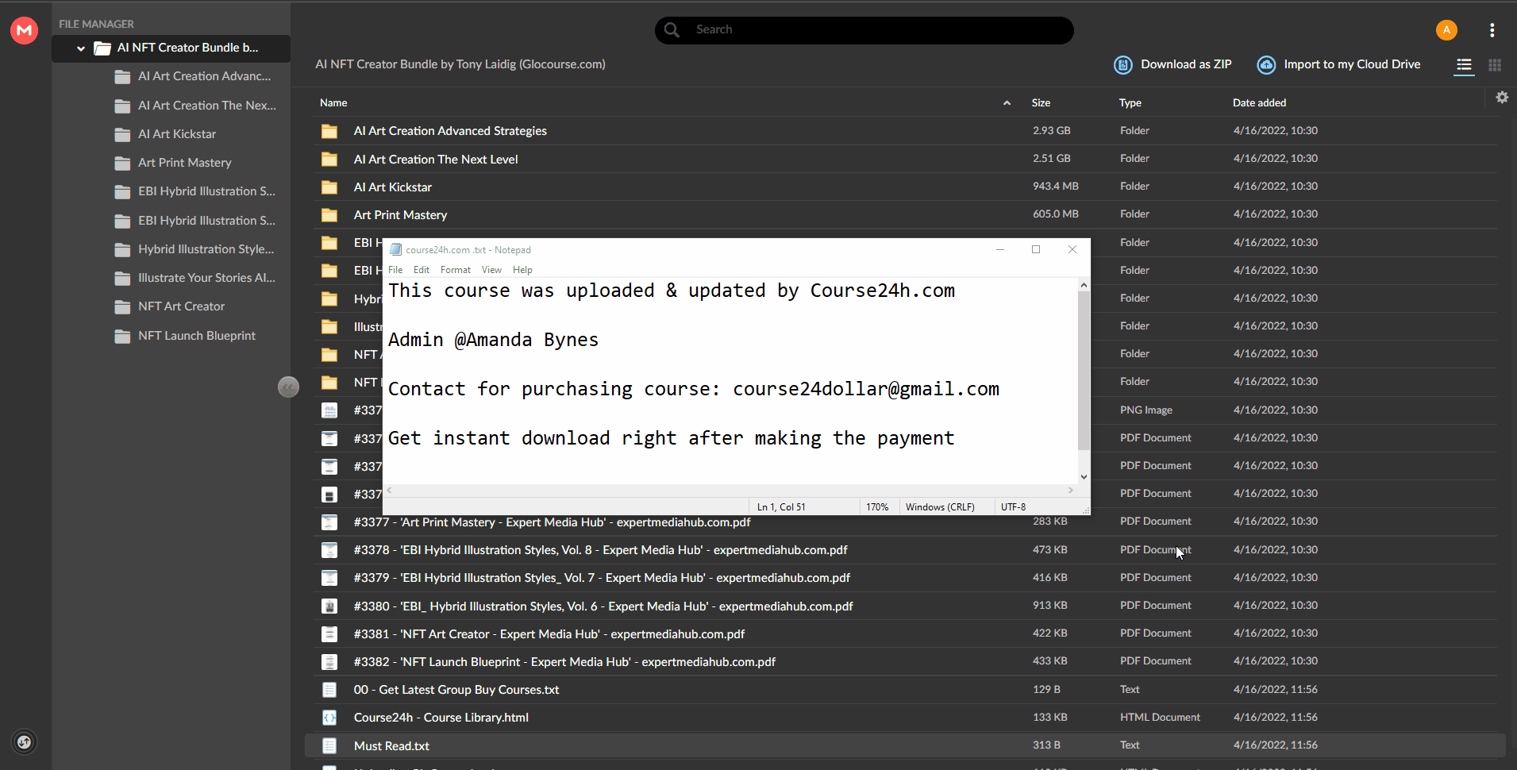The height and width of the screenshot is (770, 1517).
Task: Switch to list view
Action: (x=1465, y=65)
